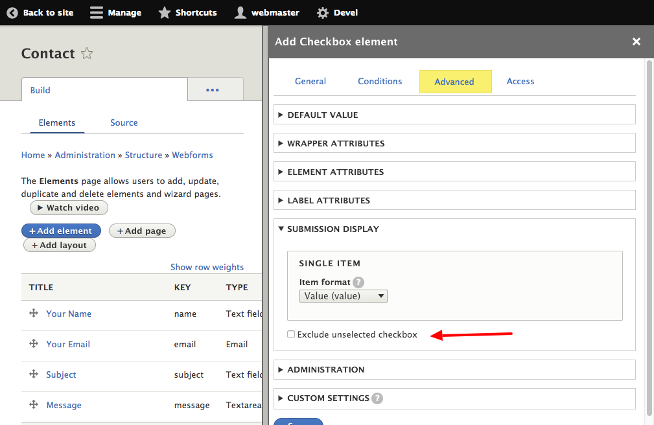
Task: Click the Add page button
Action: pyautogui.click(x=142, y=231)
